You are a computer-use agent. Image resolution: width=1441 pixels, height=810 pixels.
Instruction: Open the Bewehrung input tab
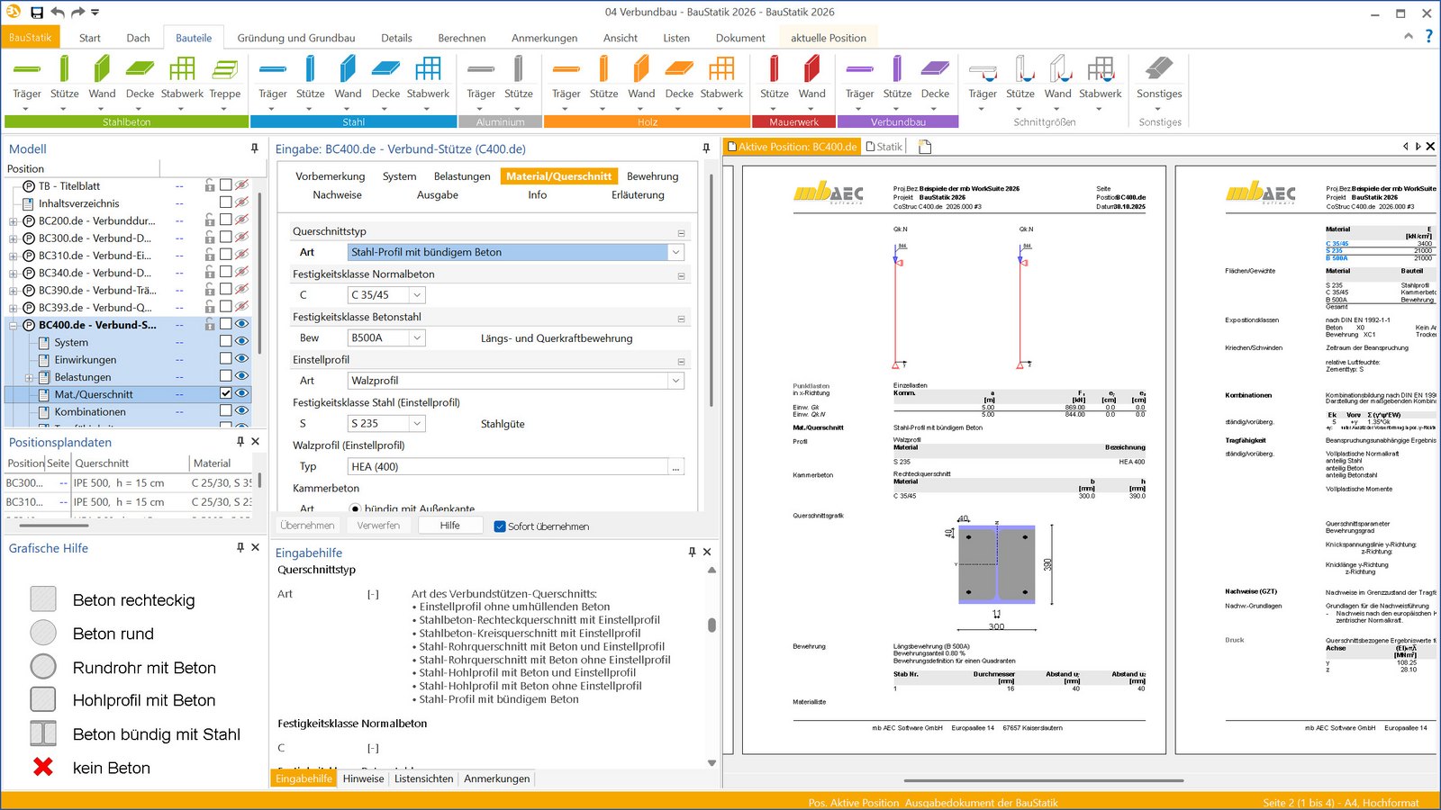click(x=652, y=176)
